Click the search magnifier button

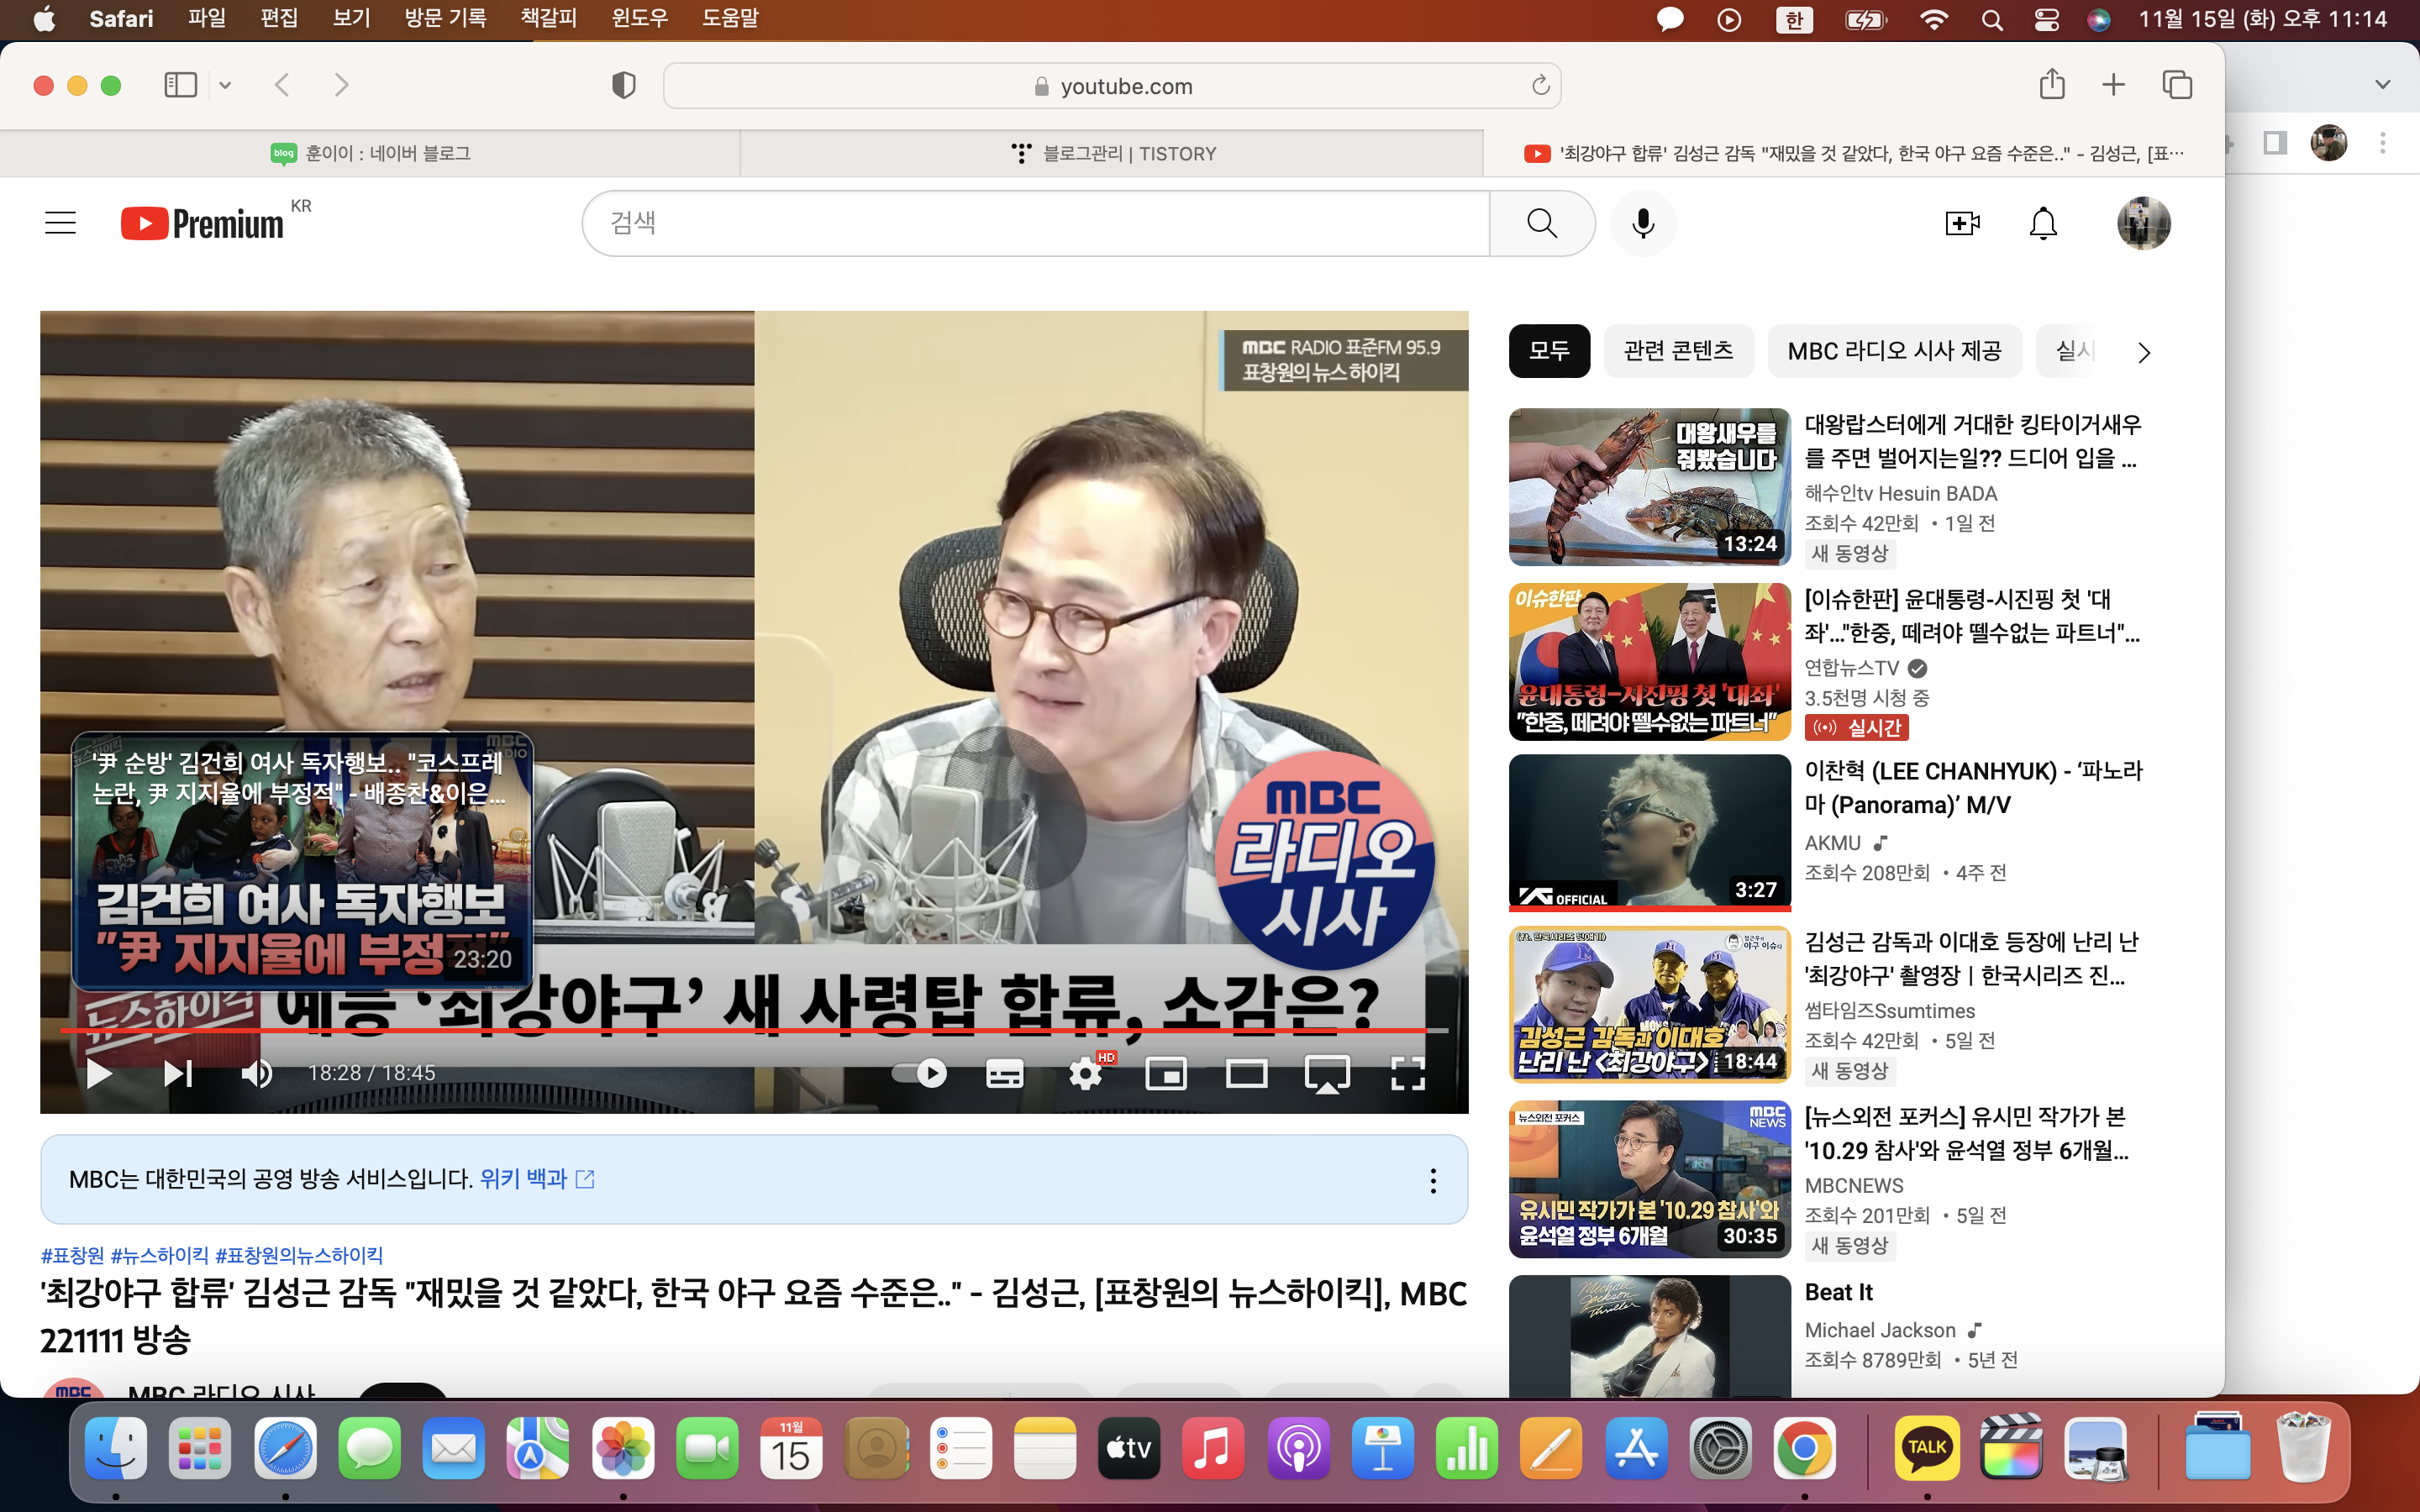(1542, 223)
